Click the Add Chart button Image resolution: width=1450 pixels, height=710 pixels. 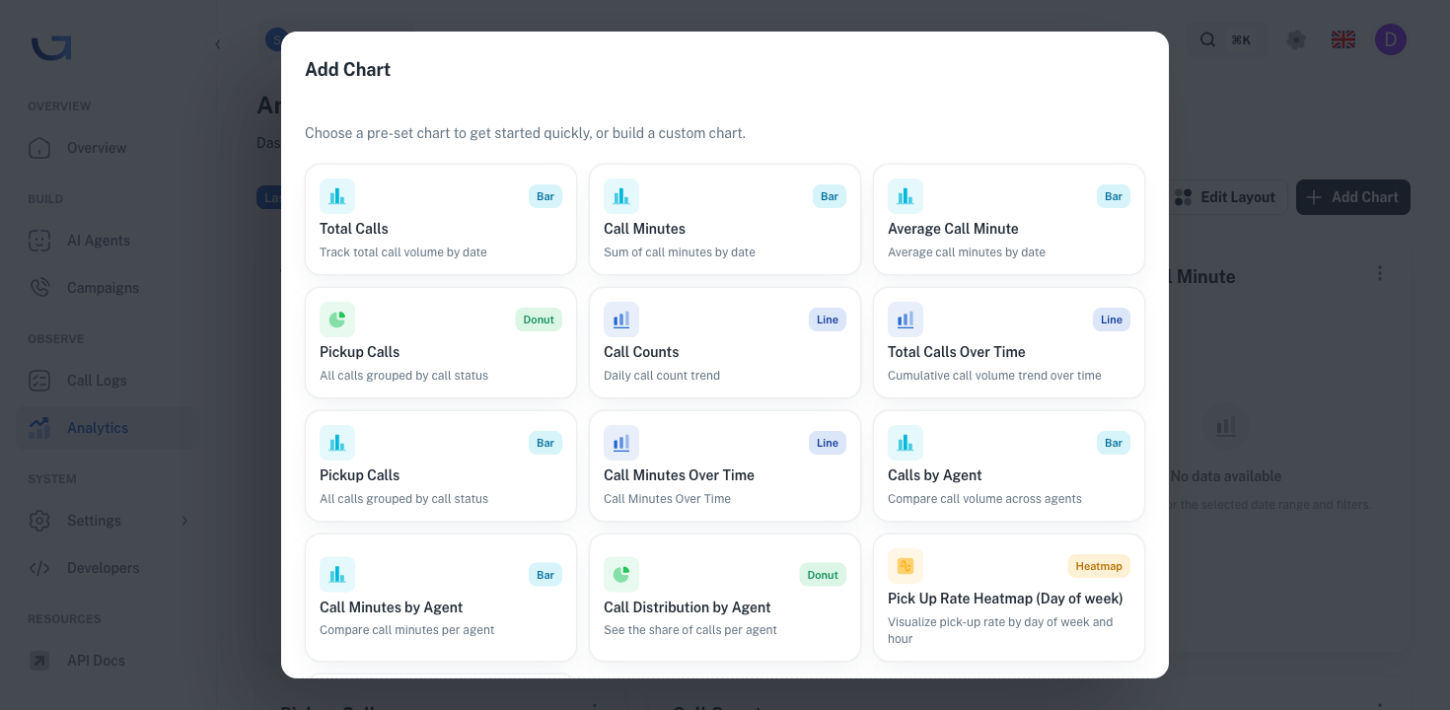coord(1353,197)
